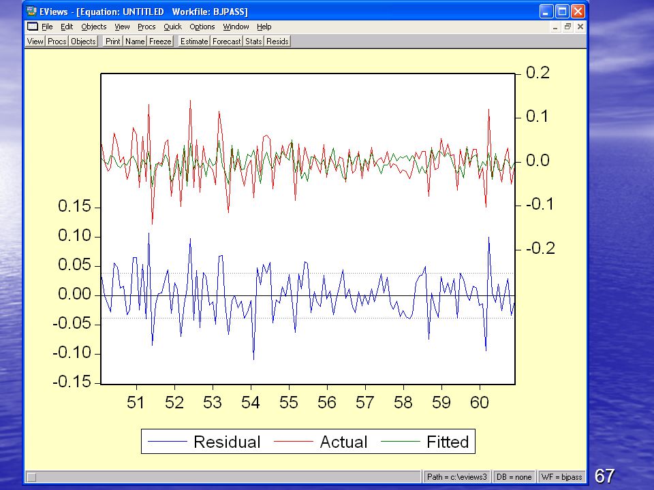Click the Actual legend entry

pyautogui.click(x=343, y=442)
